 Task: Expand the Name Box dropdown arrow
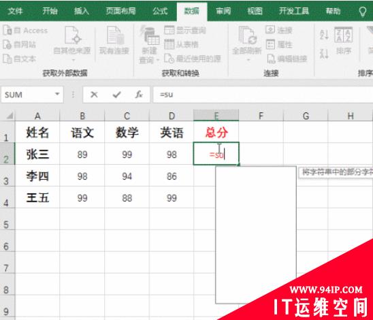pos(57,95)
